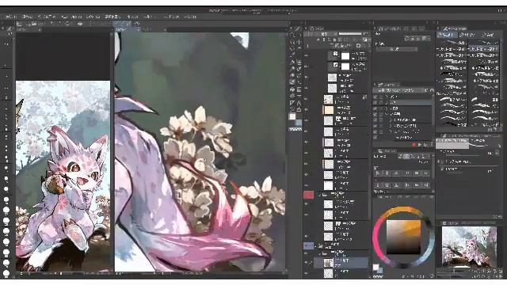Click the topmost white layer mask thumbnail
The image size is (507, 285).
coord(345,56)
